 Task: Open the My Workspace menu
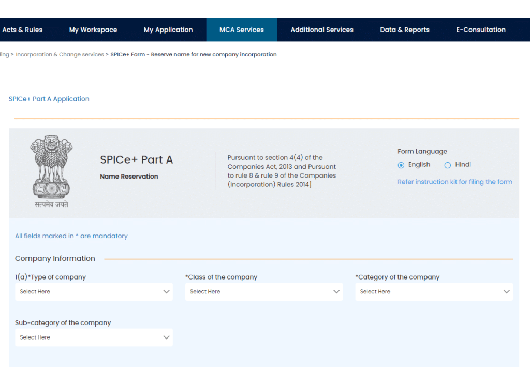[93, 30]
